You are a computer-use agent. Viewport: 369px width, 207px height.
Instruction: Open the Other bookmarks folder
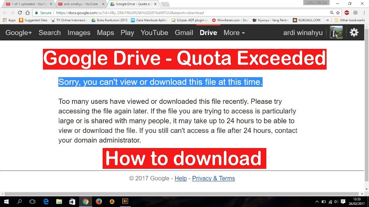click(x=350, y=20)
